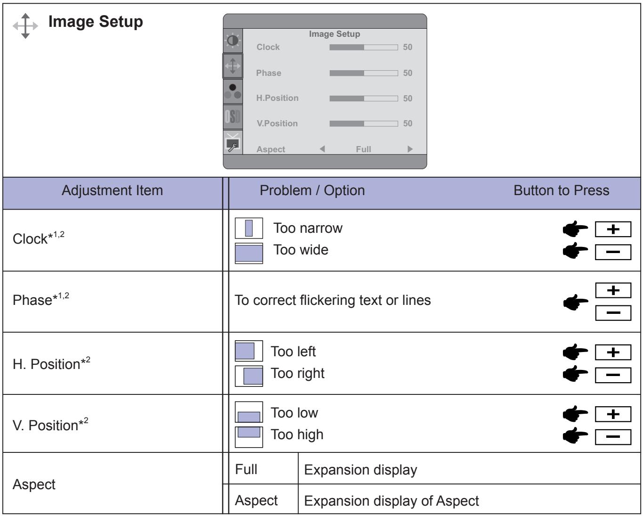Click the Too low screen illustration

[x=249, y=414]
